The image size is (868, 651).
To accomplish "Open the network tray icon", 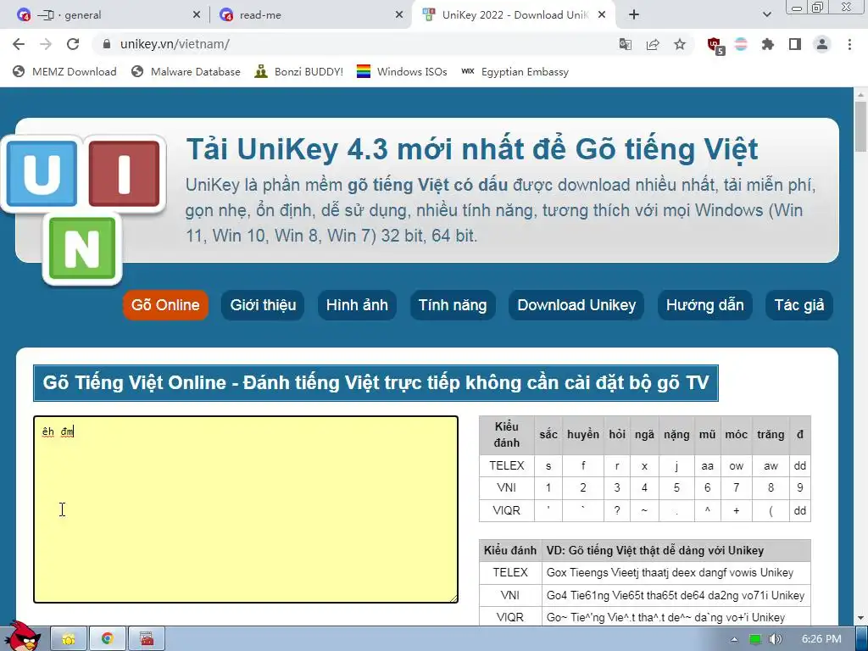I will click(x=755, y=639).
